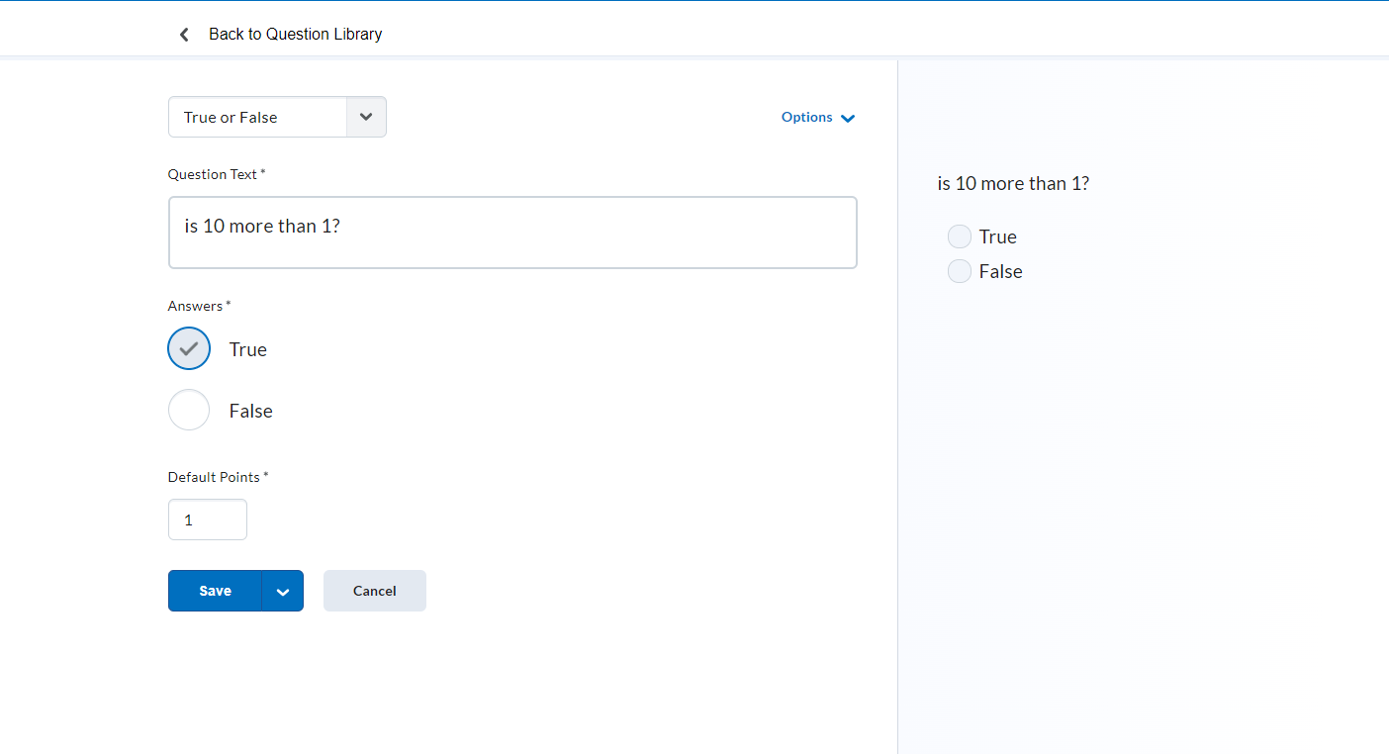Expand the Options dropdown

coord(818,117)
